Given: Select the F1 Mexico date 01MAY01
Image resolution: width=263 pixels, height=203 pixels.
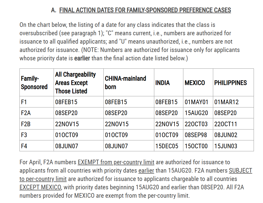Looking at the screenshot, I should 196,102.
